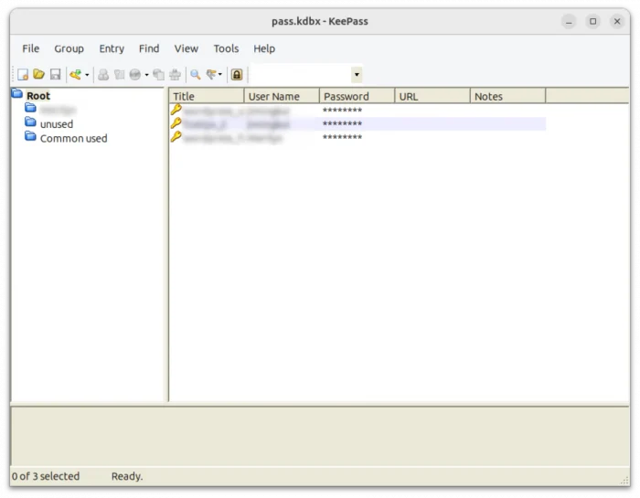Viewport: 640px width, 498px height.
Task: Open the Tools menu
Action: [226, 48]
